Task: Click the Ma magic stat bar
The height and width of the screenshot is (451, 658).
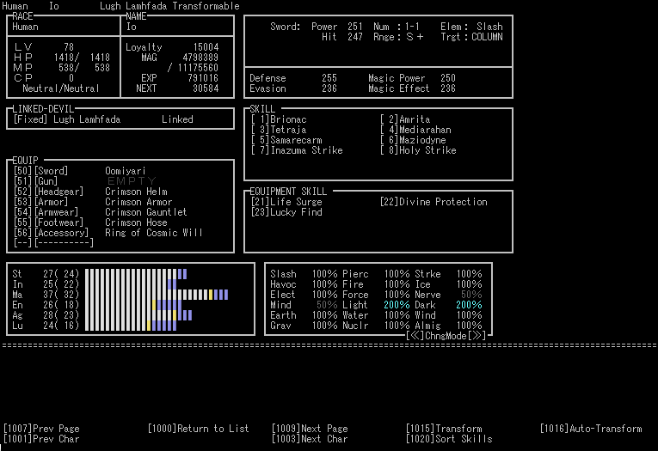Action: click(156, 295)
